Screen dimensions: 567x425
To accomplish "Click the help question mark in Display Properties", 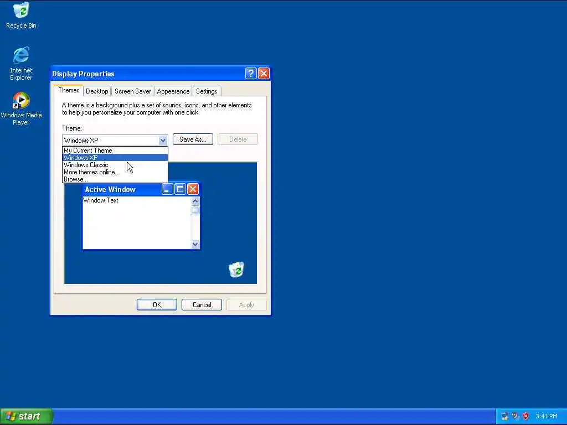I will tap(251, 74).
